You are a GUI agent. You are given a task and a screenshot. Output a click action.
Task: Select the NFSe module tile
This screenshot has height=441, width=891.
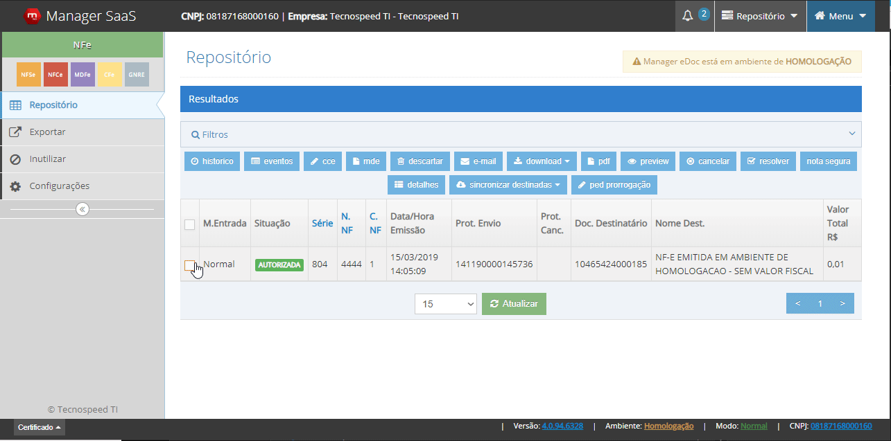click(x=28, y=74)
